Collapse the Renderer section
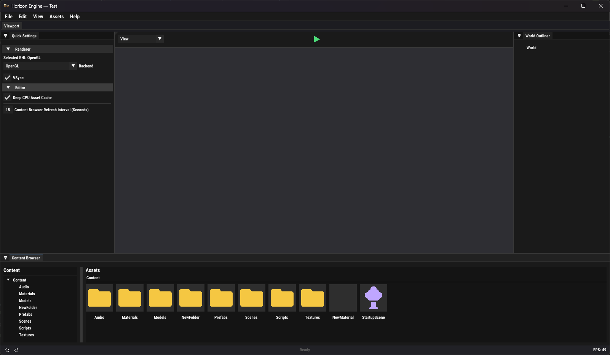 pyautogui.click(x=57, y=49)
